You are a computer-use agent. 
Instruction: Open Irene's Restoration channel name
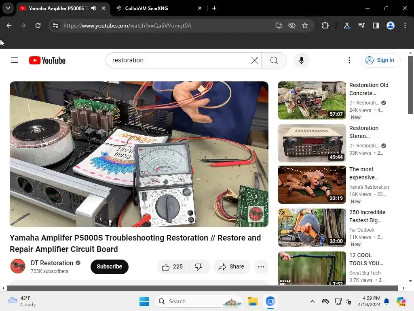pos(369,187)
